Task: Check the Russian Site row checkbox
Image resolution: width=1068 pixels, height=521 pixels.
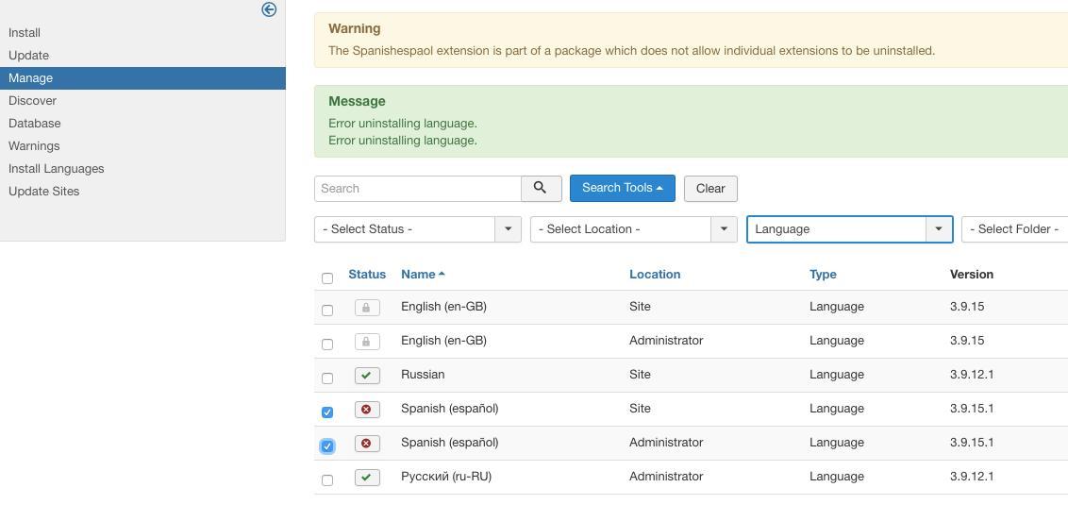Action: [x=327, y=378]
